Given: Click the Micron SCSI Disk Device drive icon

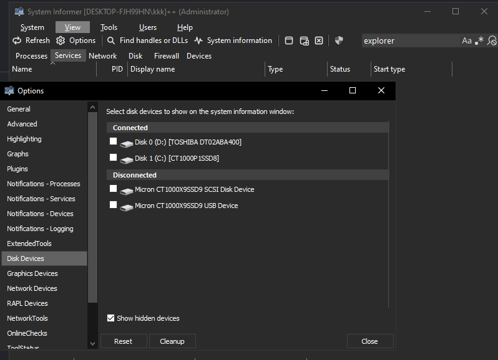Looking at the screenshot, I should click(x=127, y=191).
